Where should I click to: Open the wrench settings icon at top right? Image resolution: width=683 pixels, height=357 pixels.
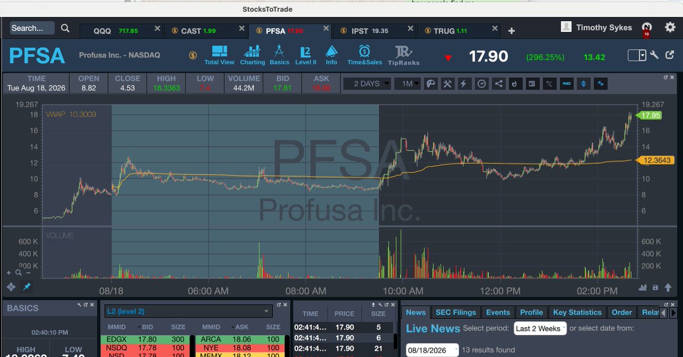click(655, 55)
